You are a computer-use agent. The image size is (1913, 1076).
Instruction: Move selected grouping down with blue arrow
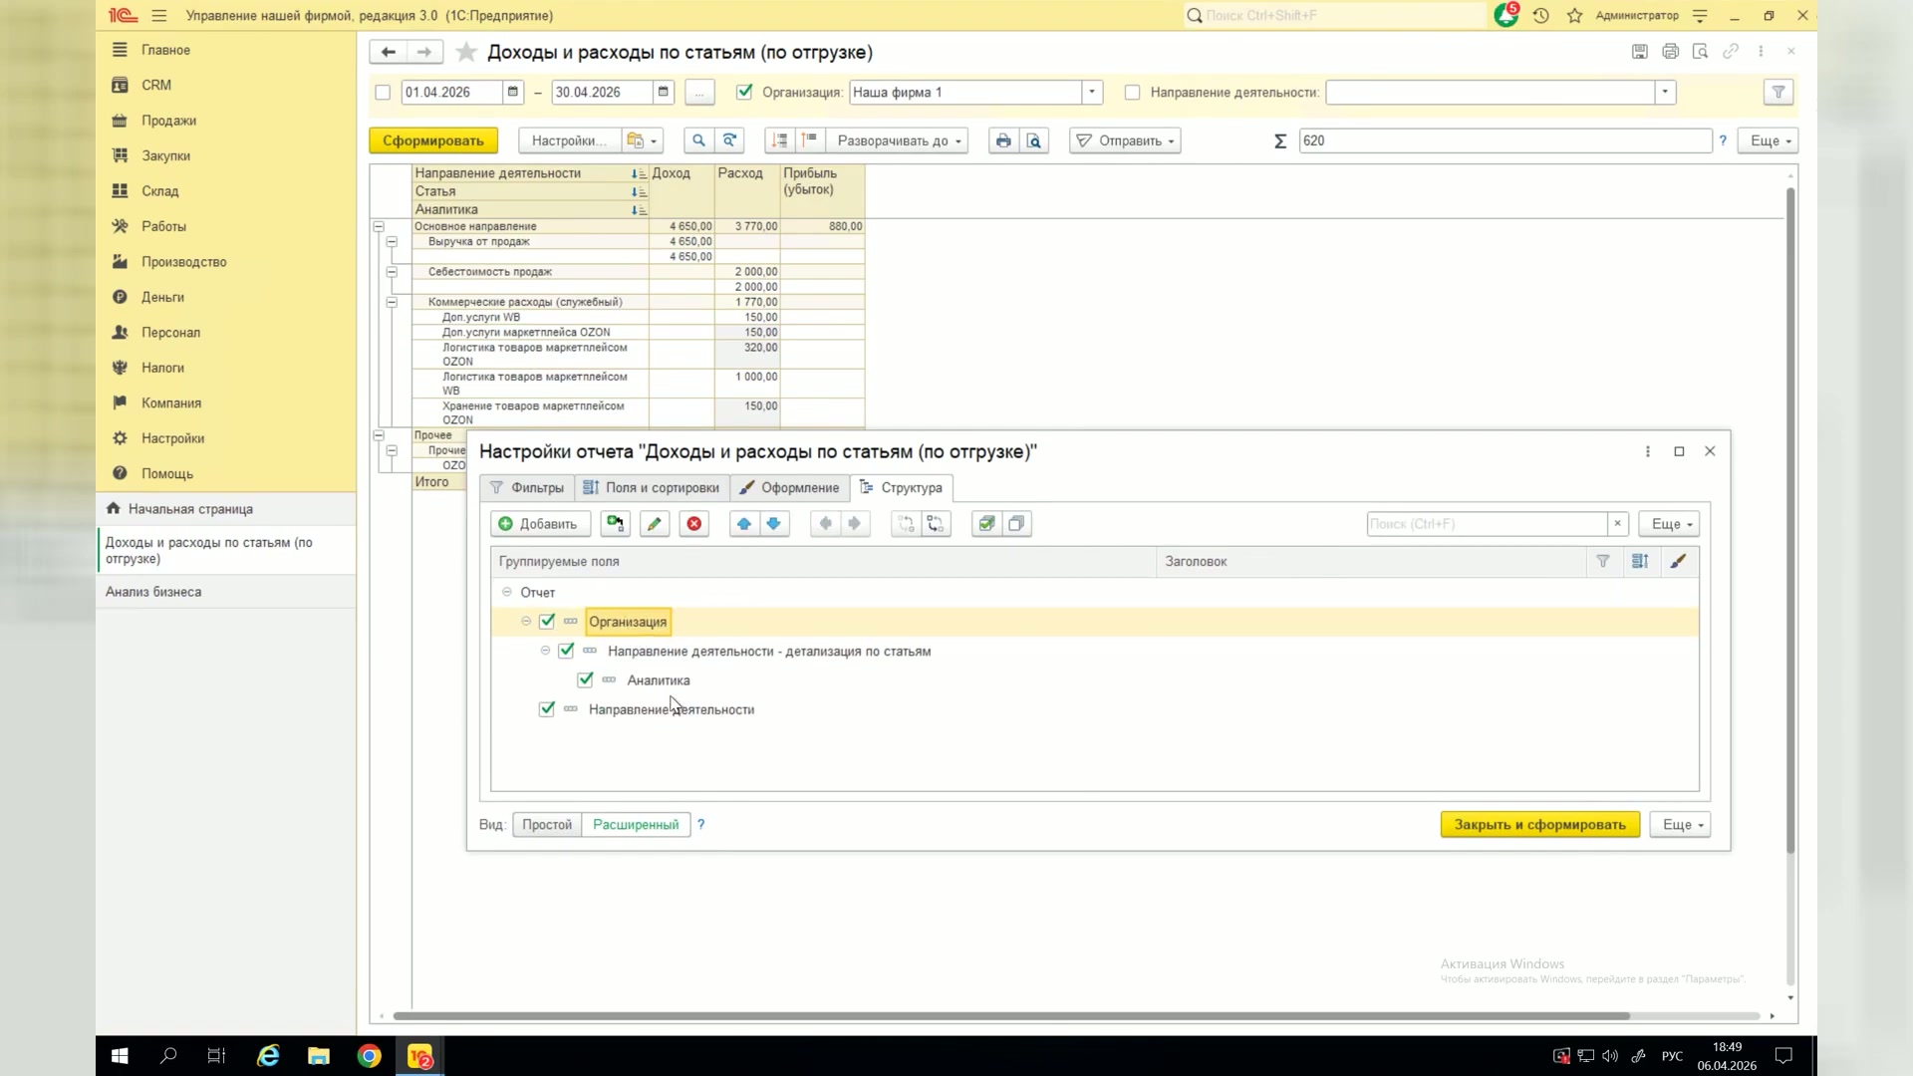pos(774,524)
